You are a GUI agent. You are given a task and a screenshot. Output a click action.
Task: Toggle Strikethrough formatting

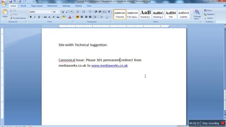tap(45, 17)
